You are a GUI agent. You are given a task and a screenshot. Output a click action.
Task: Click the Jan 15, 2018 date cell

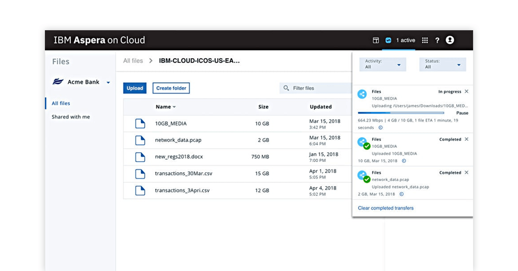click(x=324, y=154)
